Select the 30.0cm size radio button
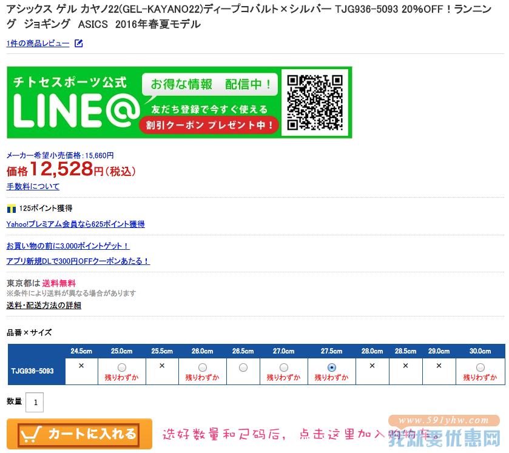This screenshot has width=509, height=453. click(x=480, y=367)
